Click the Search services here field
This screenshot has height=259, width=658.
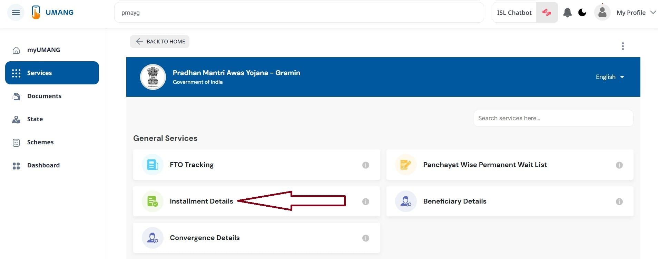coord(553,118)
